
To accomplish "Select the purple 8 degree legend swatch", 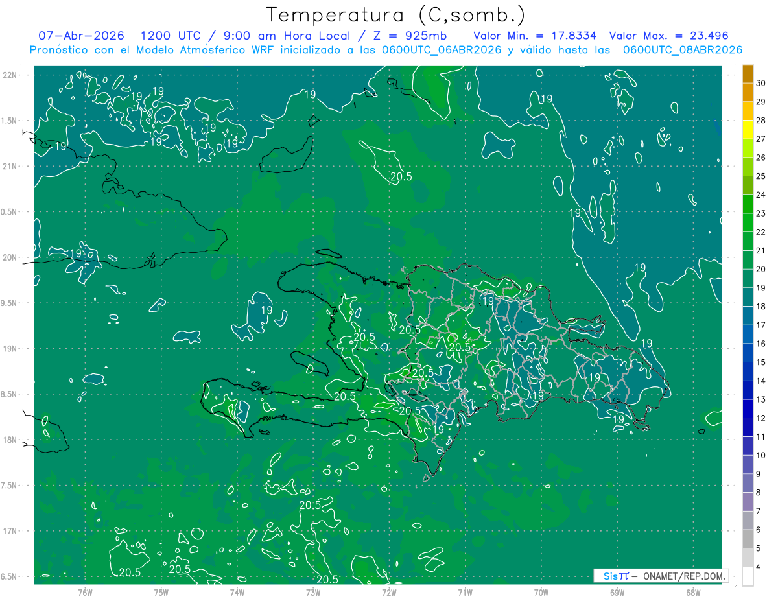I will point(748,502).
